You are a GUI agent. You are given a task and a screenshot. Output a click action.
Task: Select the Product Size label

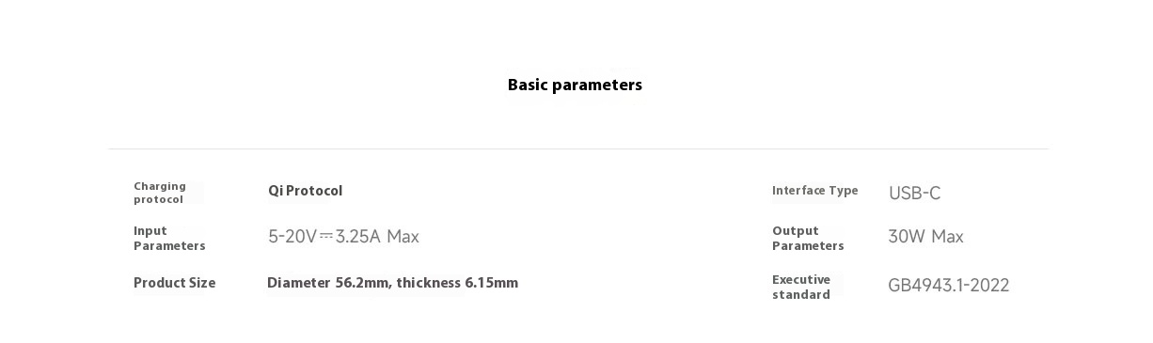[174, 283]
